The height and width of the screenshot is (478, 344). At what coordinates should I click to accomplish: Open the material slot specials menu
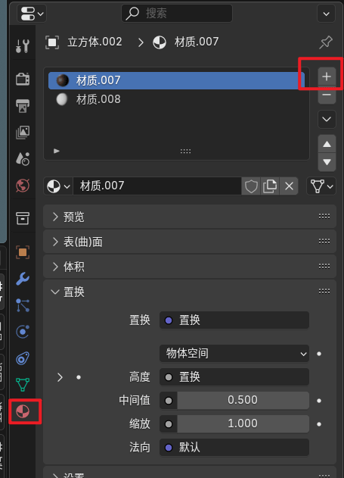[x=327, y=119]
